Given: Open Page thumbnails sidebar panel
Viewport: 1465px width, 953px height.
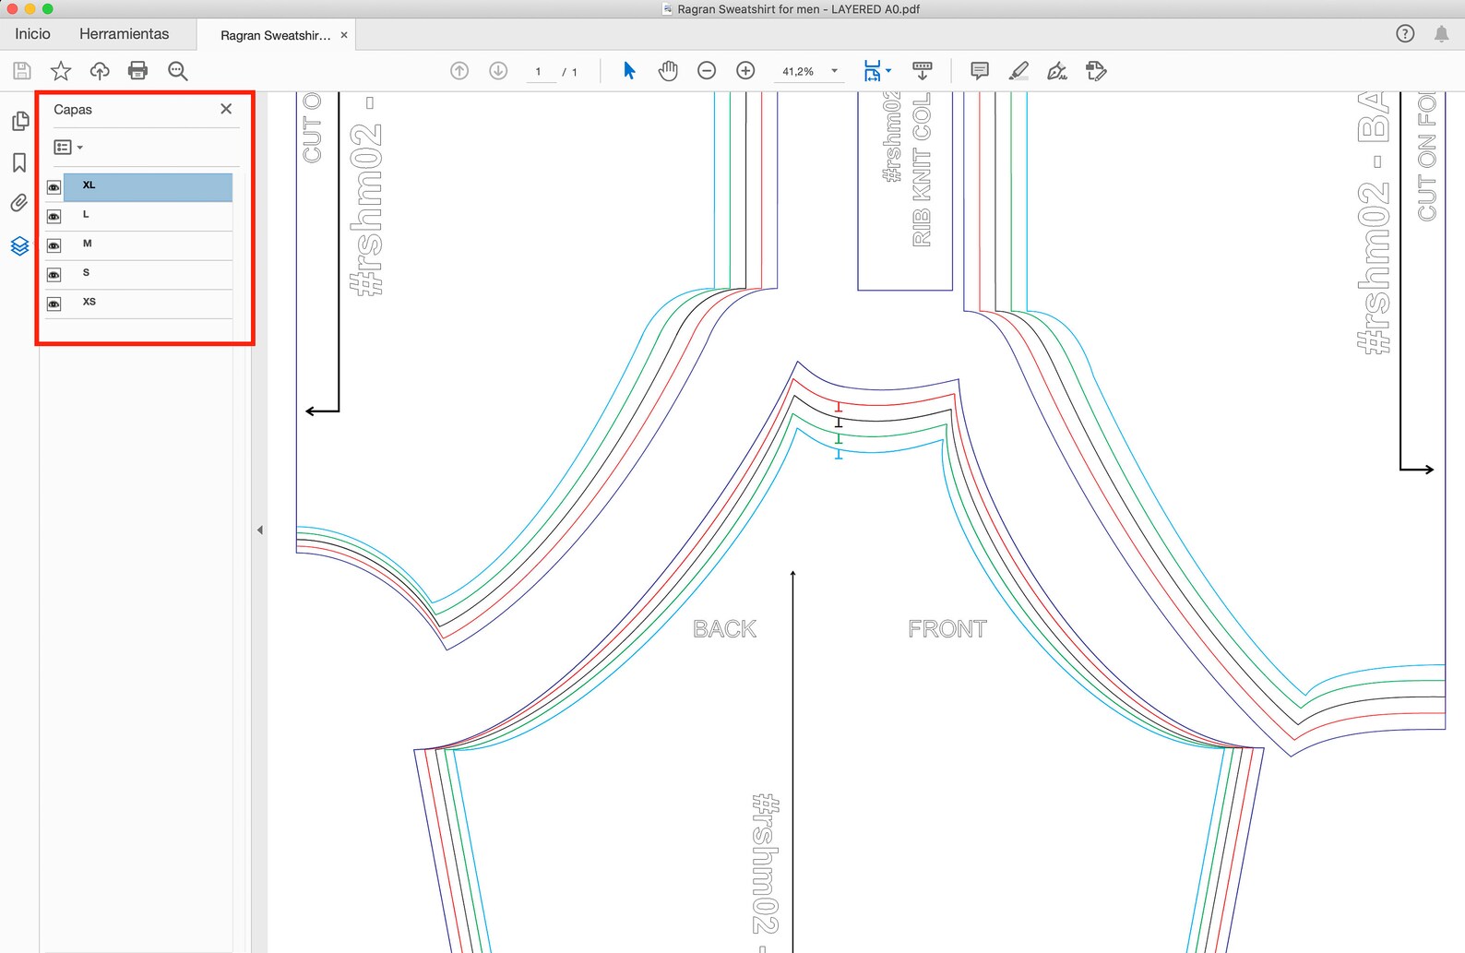Looking at the screenshot, I should [x=19, y=122].
